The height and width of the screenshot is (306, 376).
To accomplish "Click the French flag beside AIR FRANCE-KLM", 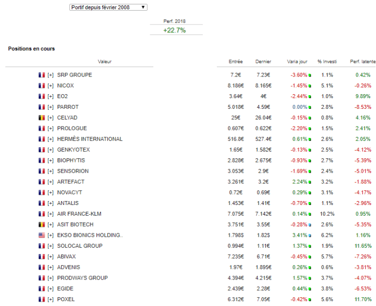I will [42, 214].
